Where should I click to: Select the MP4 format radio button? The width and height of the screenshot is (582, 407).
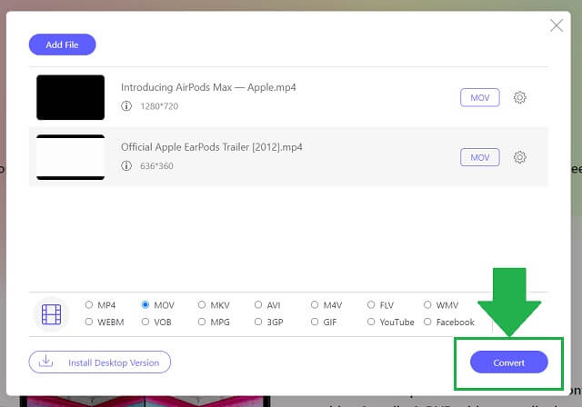89,304
